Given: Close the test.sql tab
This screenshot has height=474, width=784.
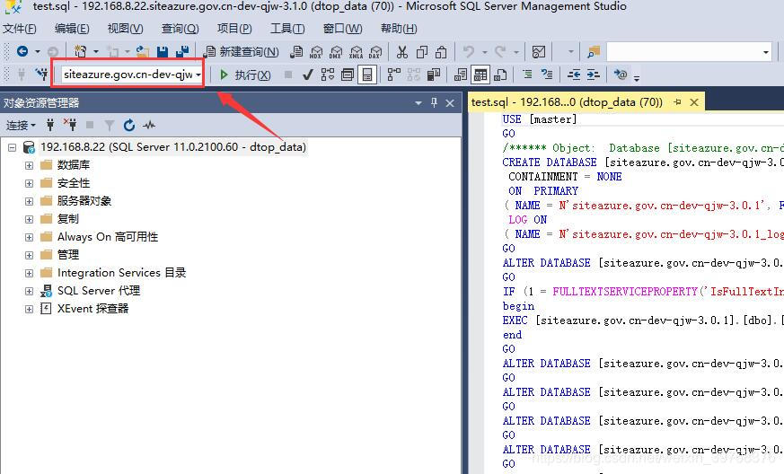Looking at the screenshot, I should 694,102.
